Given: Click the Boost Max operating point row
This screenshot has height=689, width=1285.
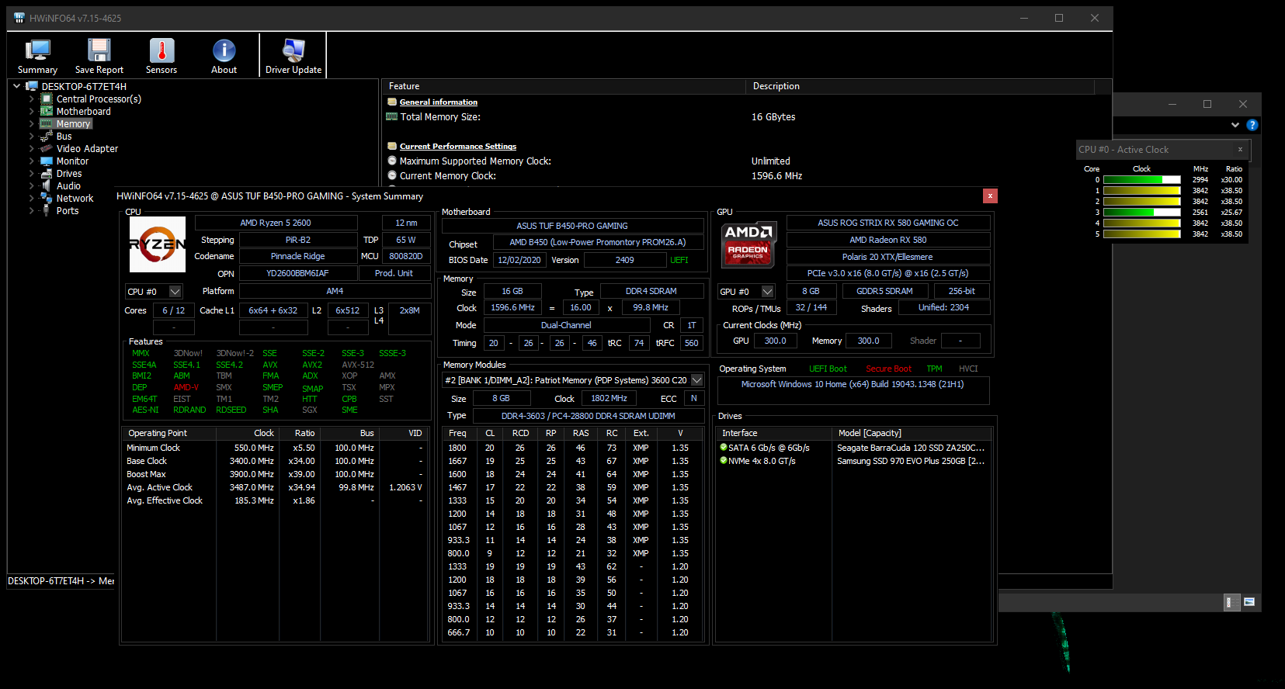Looking at the screenshot, I should click(276, 474).
